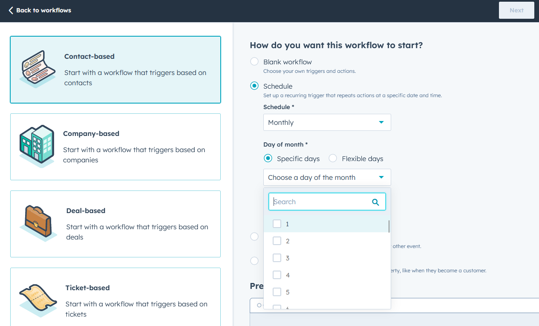Collapse the 'Choose a day of the month' dropdown
Viewport: 539px width, 326px height.
327,177
